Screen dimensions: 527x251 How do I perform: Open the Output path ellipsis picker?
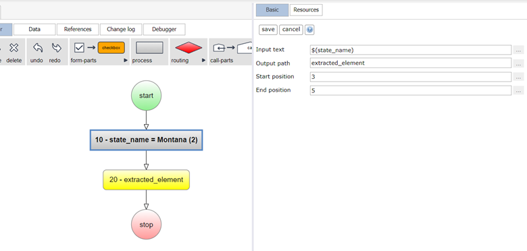pos(518,63)
